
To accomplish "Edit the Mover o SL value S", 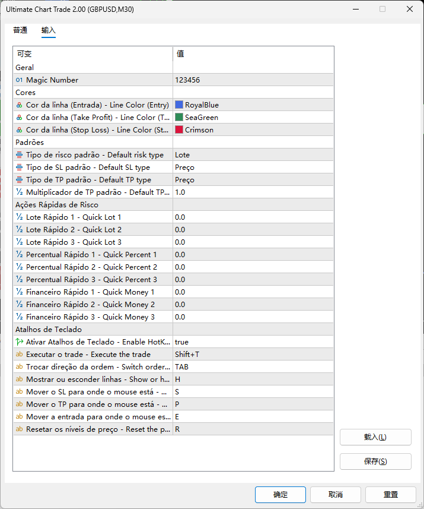I will pyautogui.click(x=253, y=392).
